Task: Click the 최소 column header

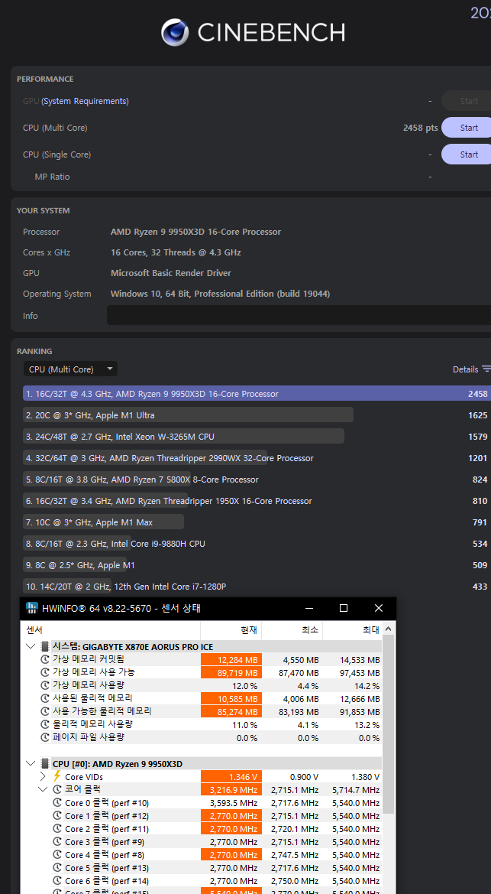Action: pos(292,630)
